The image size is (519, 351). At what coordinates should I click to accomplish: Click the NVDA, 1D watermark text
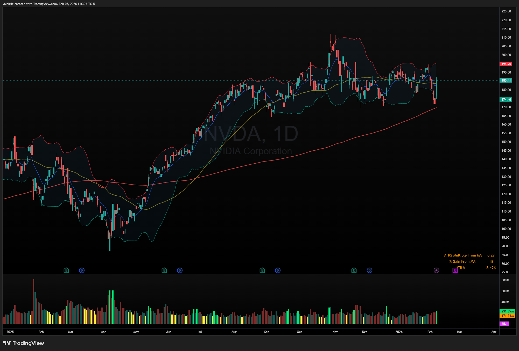pos(251,134)
